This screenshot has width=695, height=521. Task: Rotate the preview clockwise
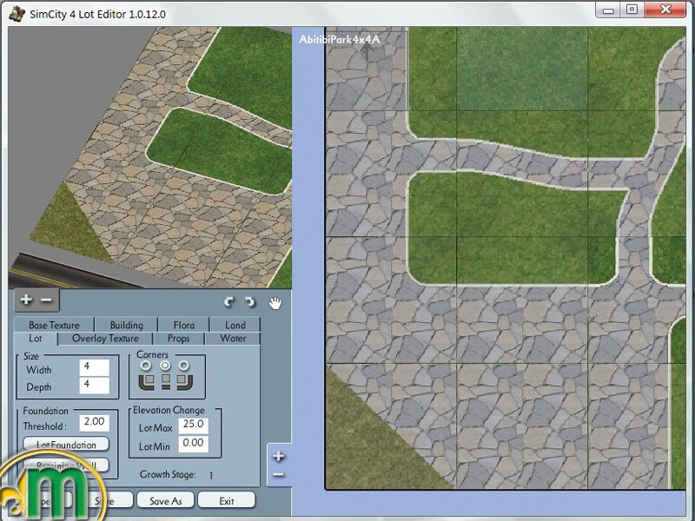tap(249, 302)
